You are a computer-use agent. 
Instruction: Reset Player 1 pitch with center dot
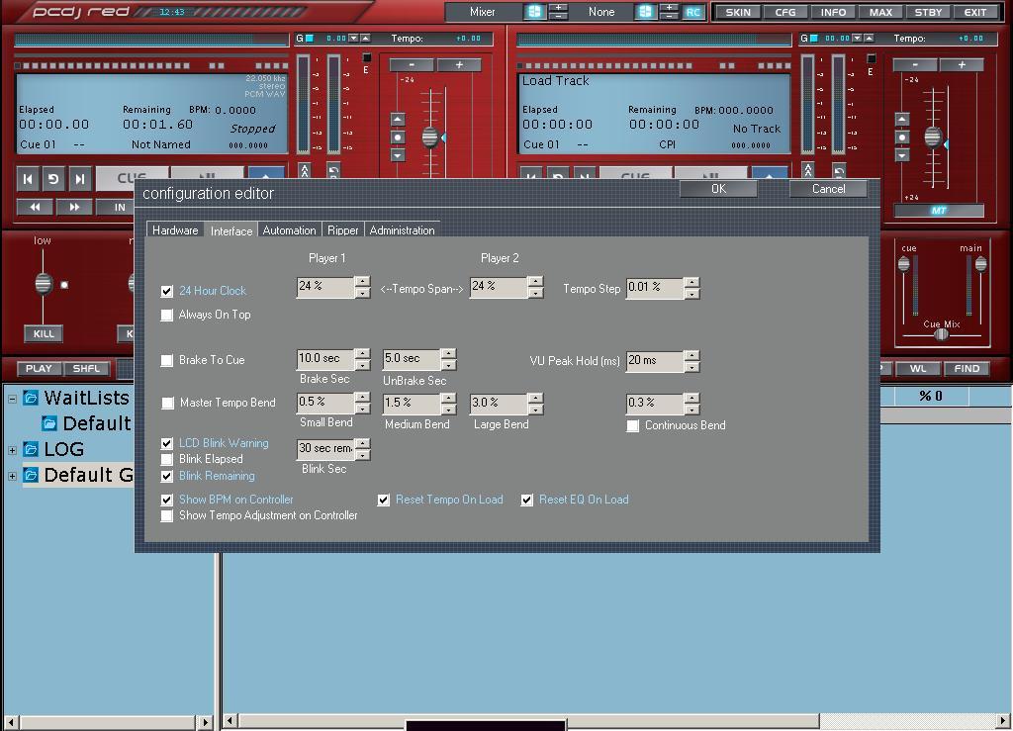click(x=398, y=137)
